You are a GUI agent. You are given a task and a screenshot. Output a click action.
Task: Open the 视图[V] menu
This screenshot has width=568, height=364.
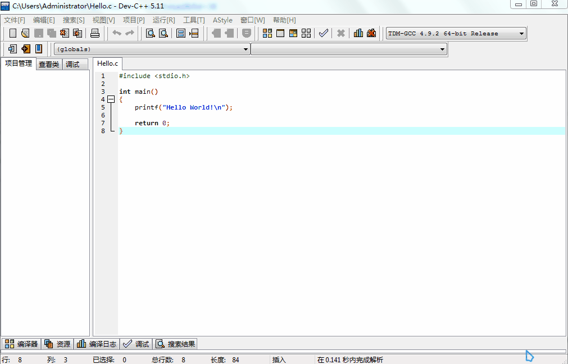coord(103,20)
